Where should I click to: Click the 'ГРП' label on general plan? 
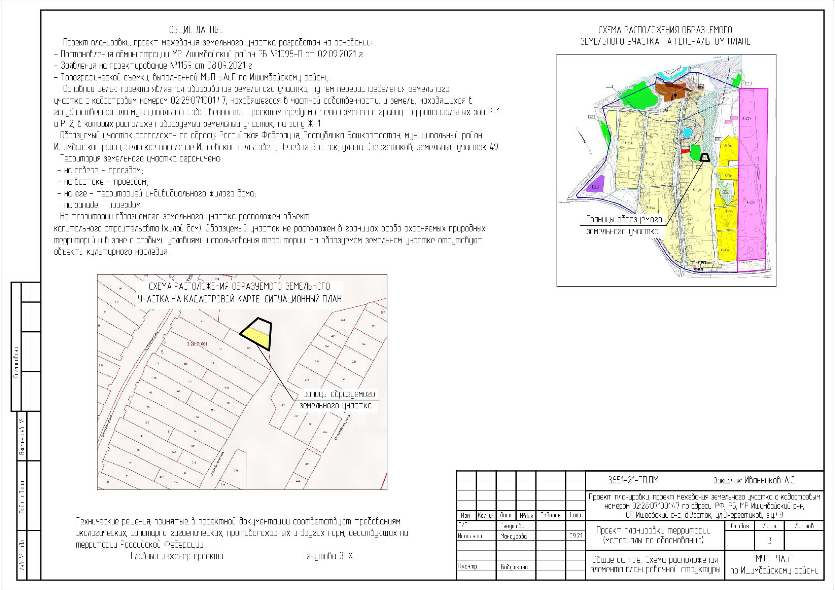(x=702, y=262)
